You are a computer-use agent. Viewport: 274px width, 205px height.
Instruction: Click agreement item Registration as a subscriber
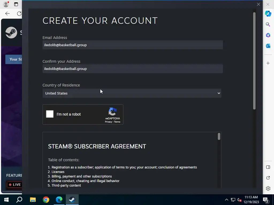point(124,167)
